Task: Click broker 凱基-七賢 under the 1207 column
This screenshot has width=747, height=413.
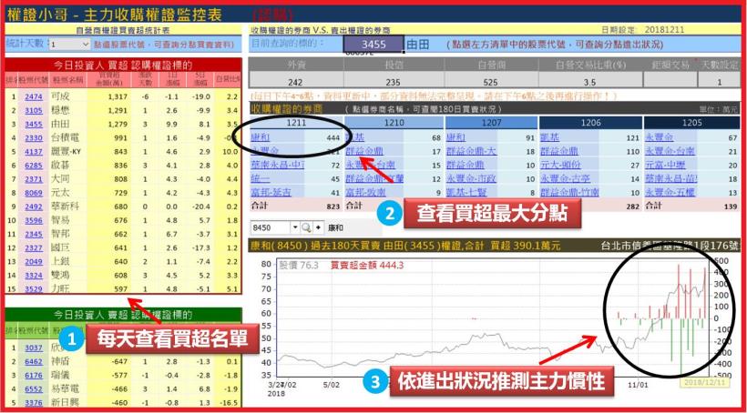Action: pyautogui.click(x=466, y=192)
